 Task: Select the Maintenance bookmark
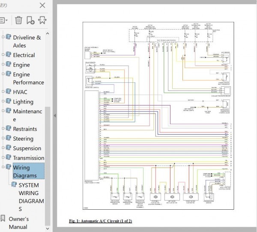pos(27,115)
